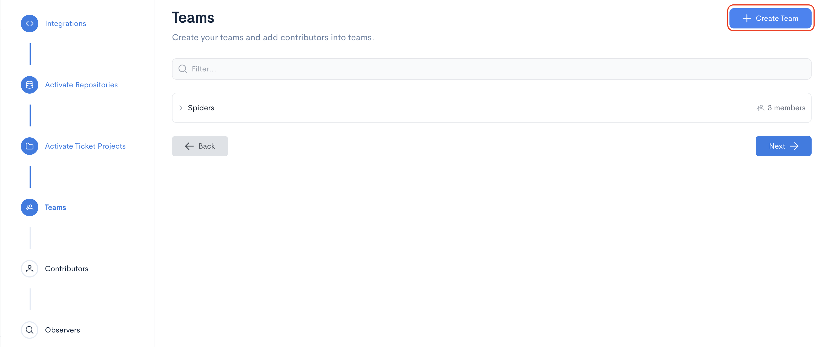Go Back to previous step
The width and height of the screenshot is (822, 347).
pos(200,146)
